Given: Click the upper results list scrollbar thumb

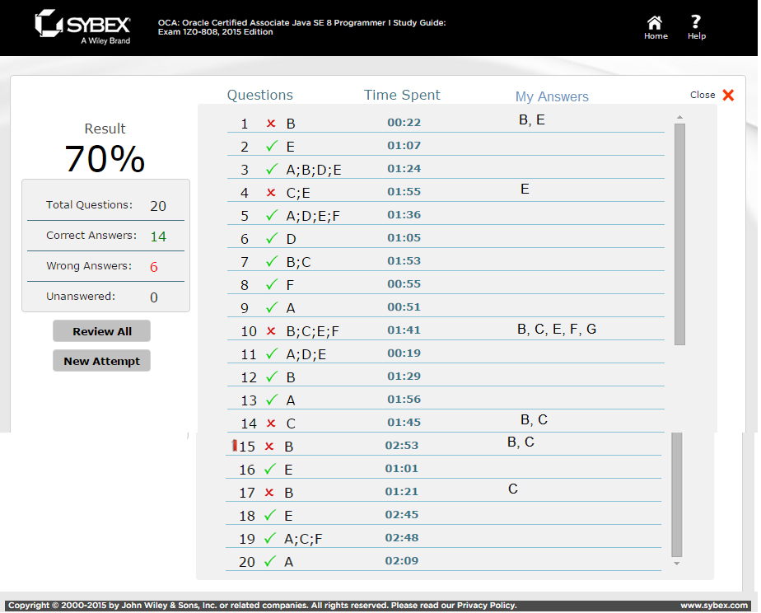Looking at the screenshot, I should click(x=679, y=234).
